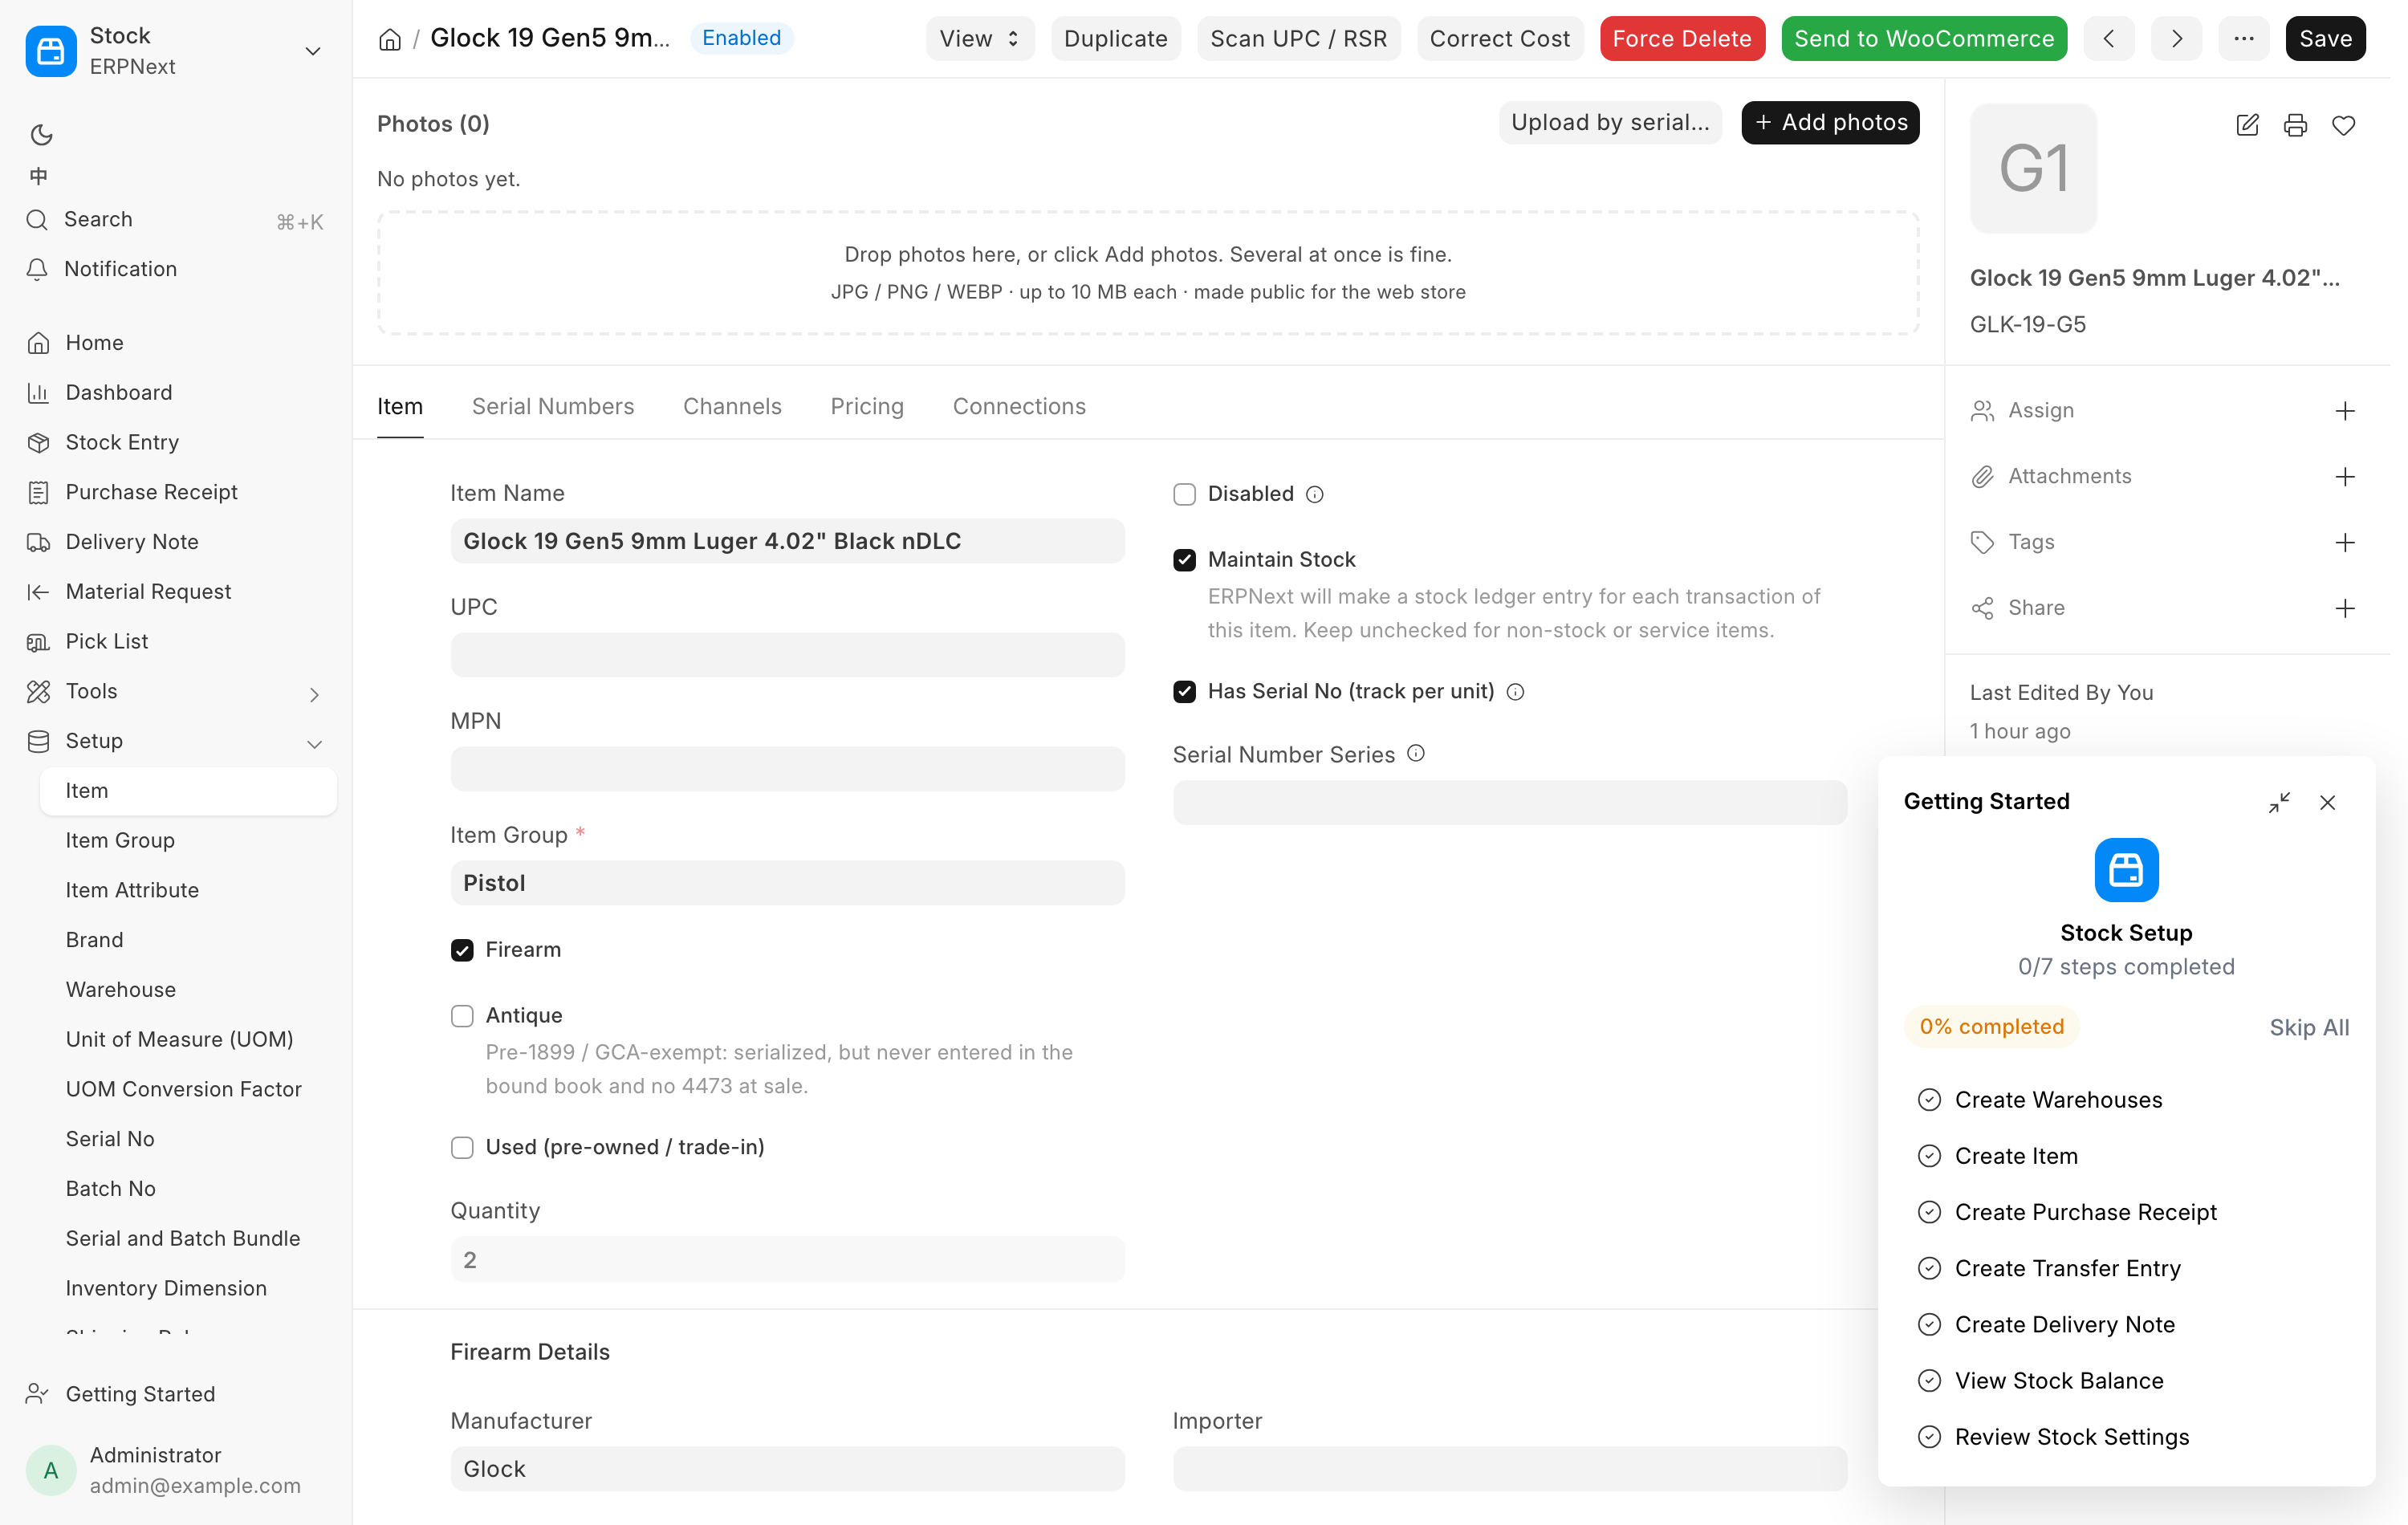Open the Stock ERPNext workspace switcher

coord(176,51)
